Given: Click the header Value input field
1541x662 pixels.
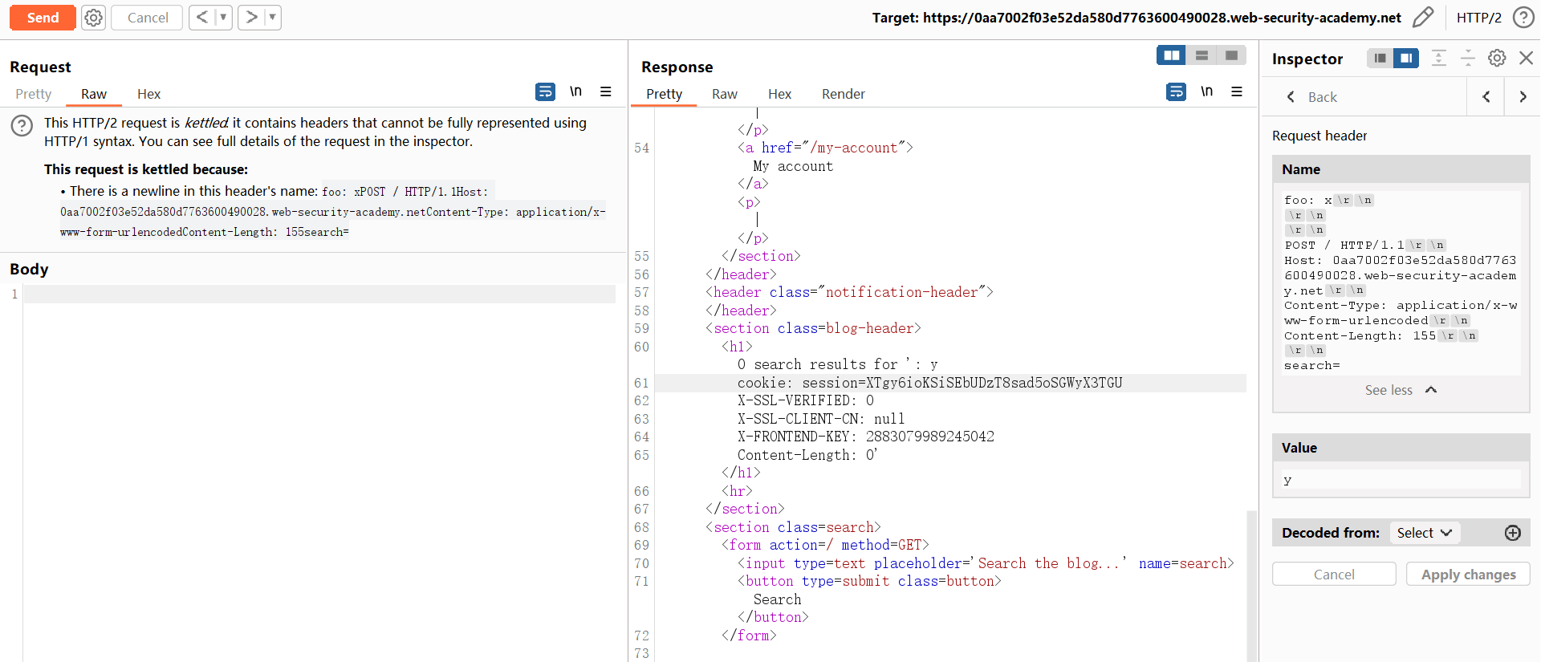Looking at the screenshot, I should pyautogui.click(x=1401, y=480).
